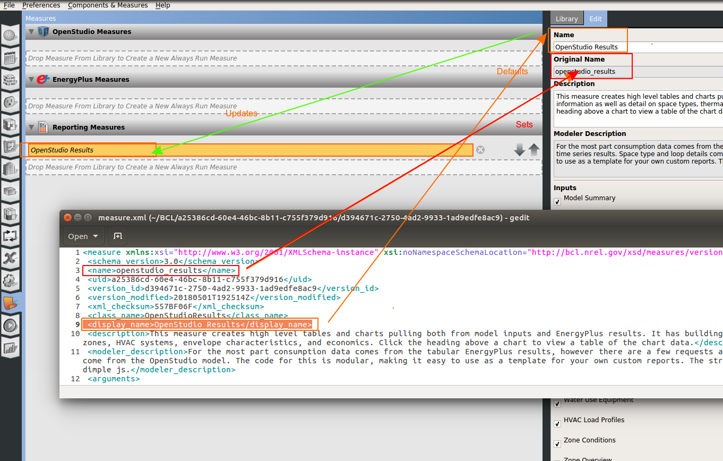Image resolution: width=723 pixels, height=461 pixels.
Task: Click the OpenStudio Measures drop zone
Action: (283, 58)
